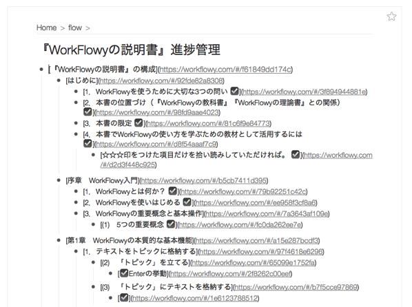Click text 本書の位置づけ
The width and height of the screenshot is (412, 307).
121,102
